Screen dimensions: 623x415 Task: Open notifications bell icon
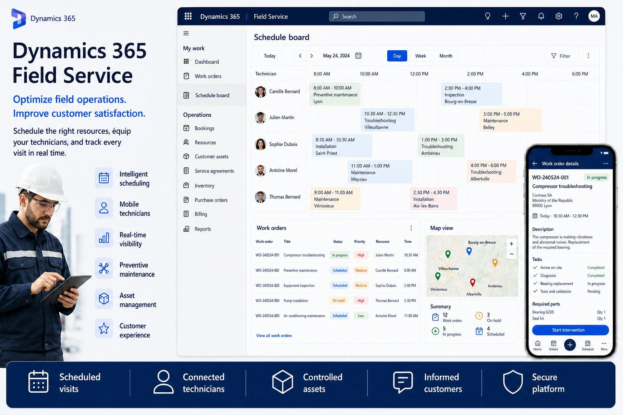pyautogui.click(x=541, y=16)
